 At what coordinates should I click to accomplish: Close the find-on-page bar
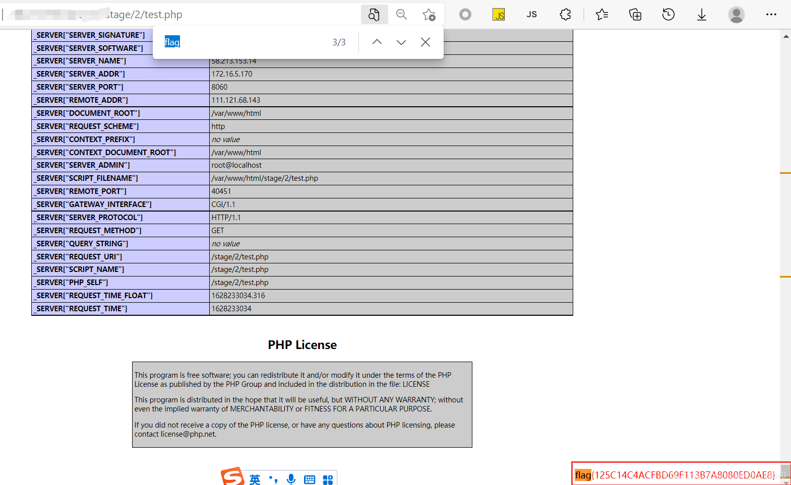[x=425, y=42]
